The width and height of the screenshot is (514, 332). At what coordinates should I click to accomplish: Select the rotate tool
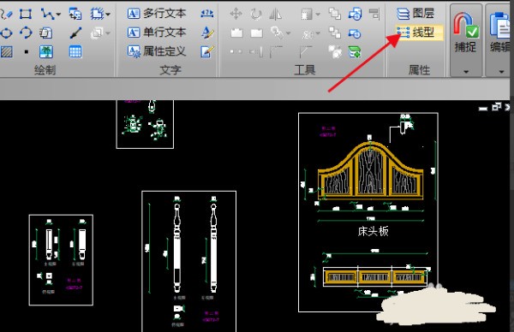(x=255, y=14)
